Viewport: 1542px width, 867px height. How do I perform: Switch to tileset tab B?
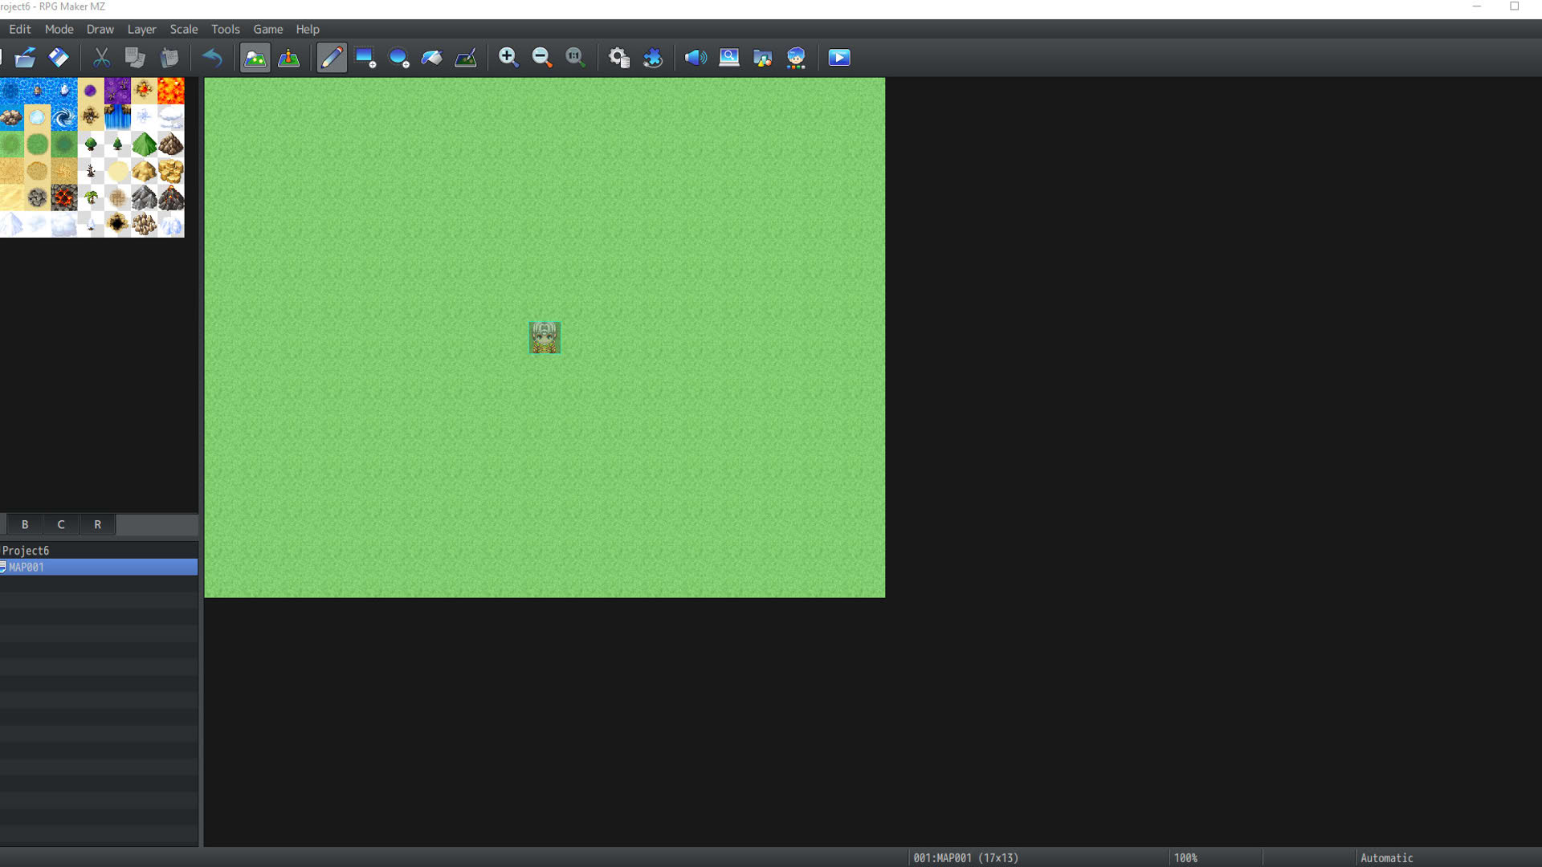tap(25, 524)
